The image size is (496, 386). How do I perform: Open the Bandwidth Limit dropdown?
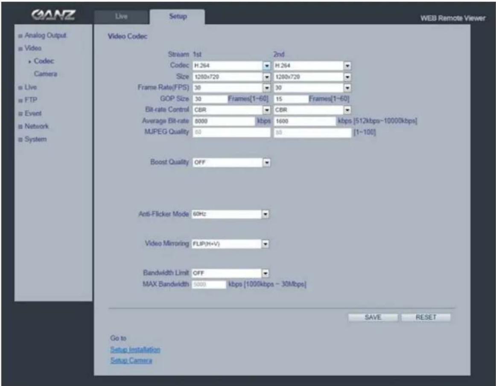(x=230, y=273)
